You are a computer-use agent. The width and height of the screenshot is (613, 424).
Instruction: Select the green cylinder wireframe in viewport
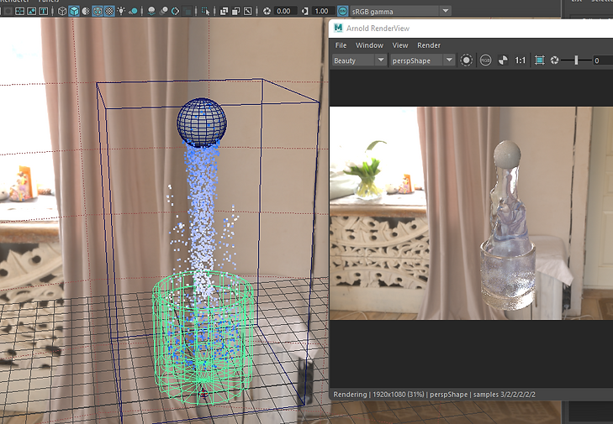click(x=203, y=338)
